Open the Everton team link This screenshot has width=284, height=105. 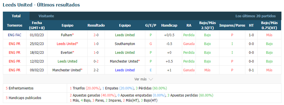coord(67,53)
